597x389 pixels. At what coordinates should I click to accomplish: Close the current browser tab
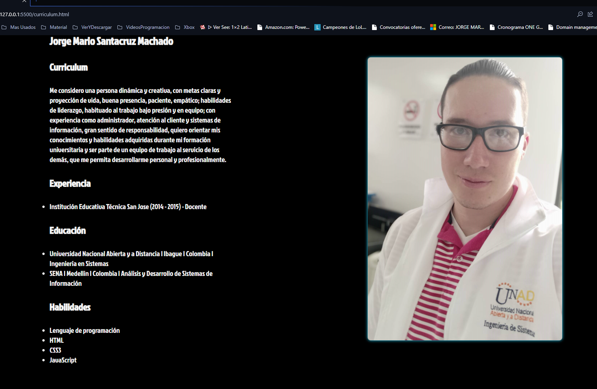[24, 1]
